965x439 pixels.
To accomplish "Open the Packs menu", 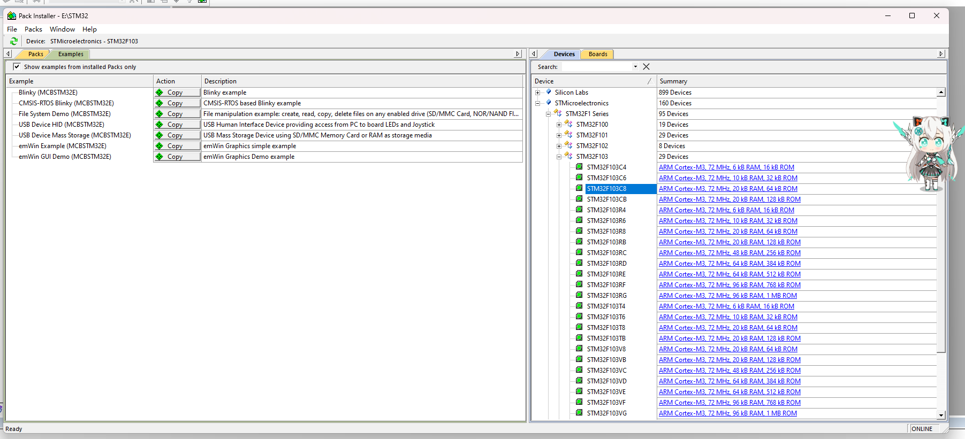I will tap(33, 29).
